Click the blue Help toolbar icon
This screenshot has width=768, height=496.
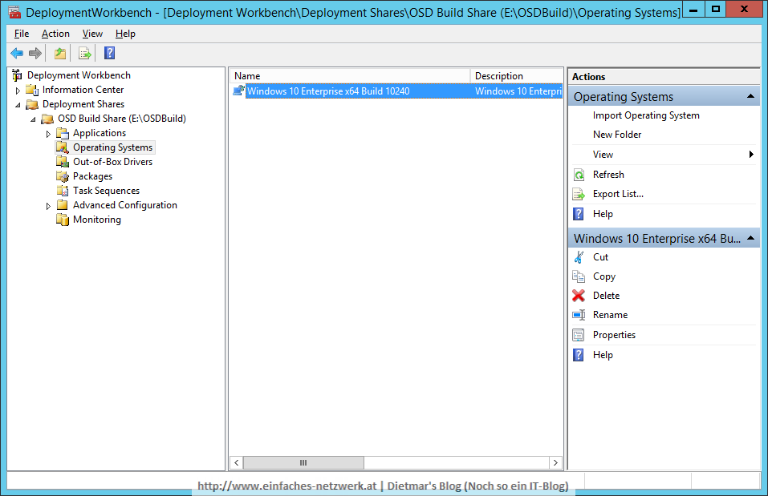tap(110, 53)
